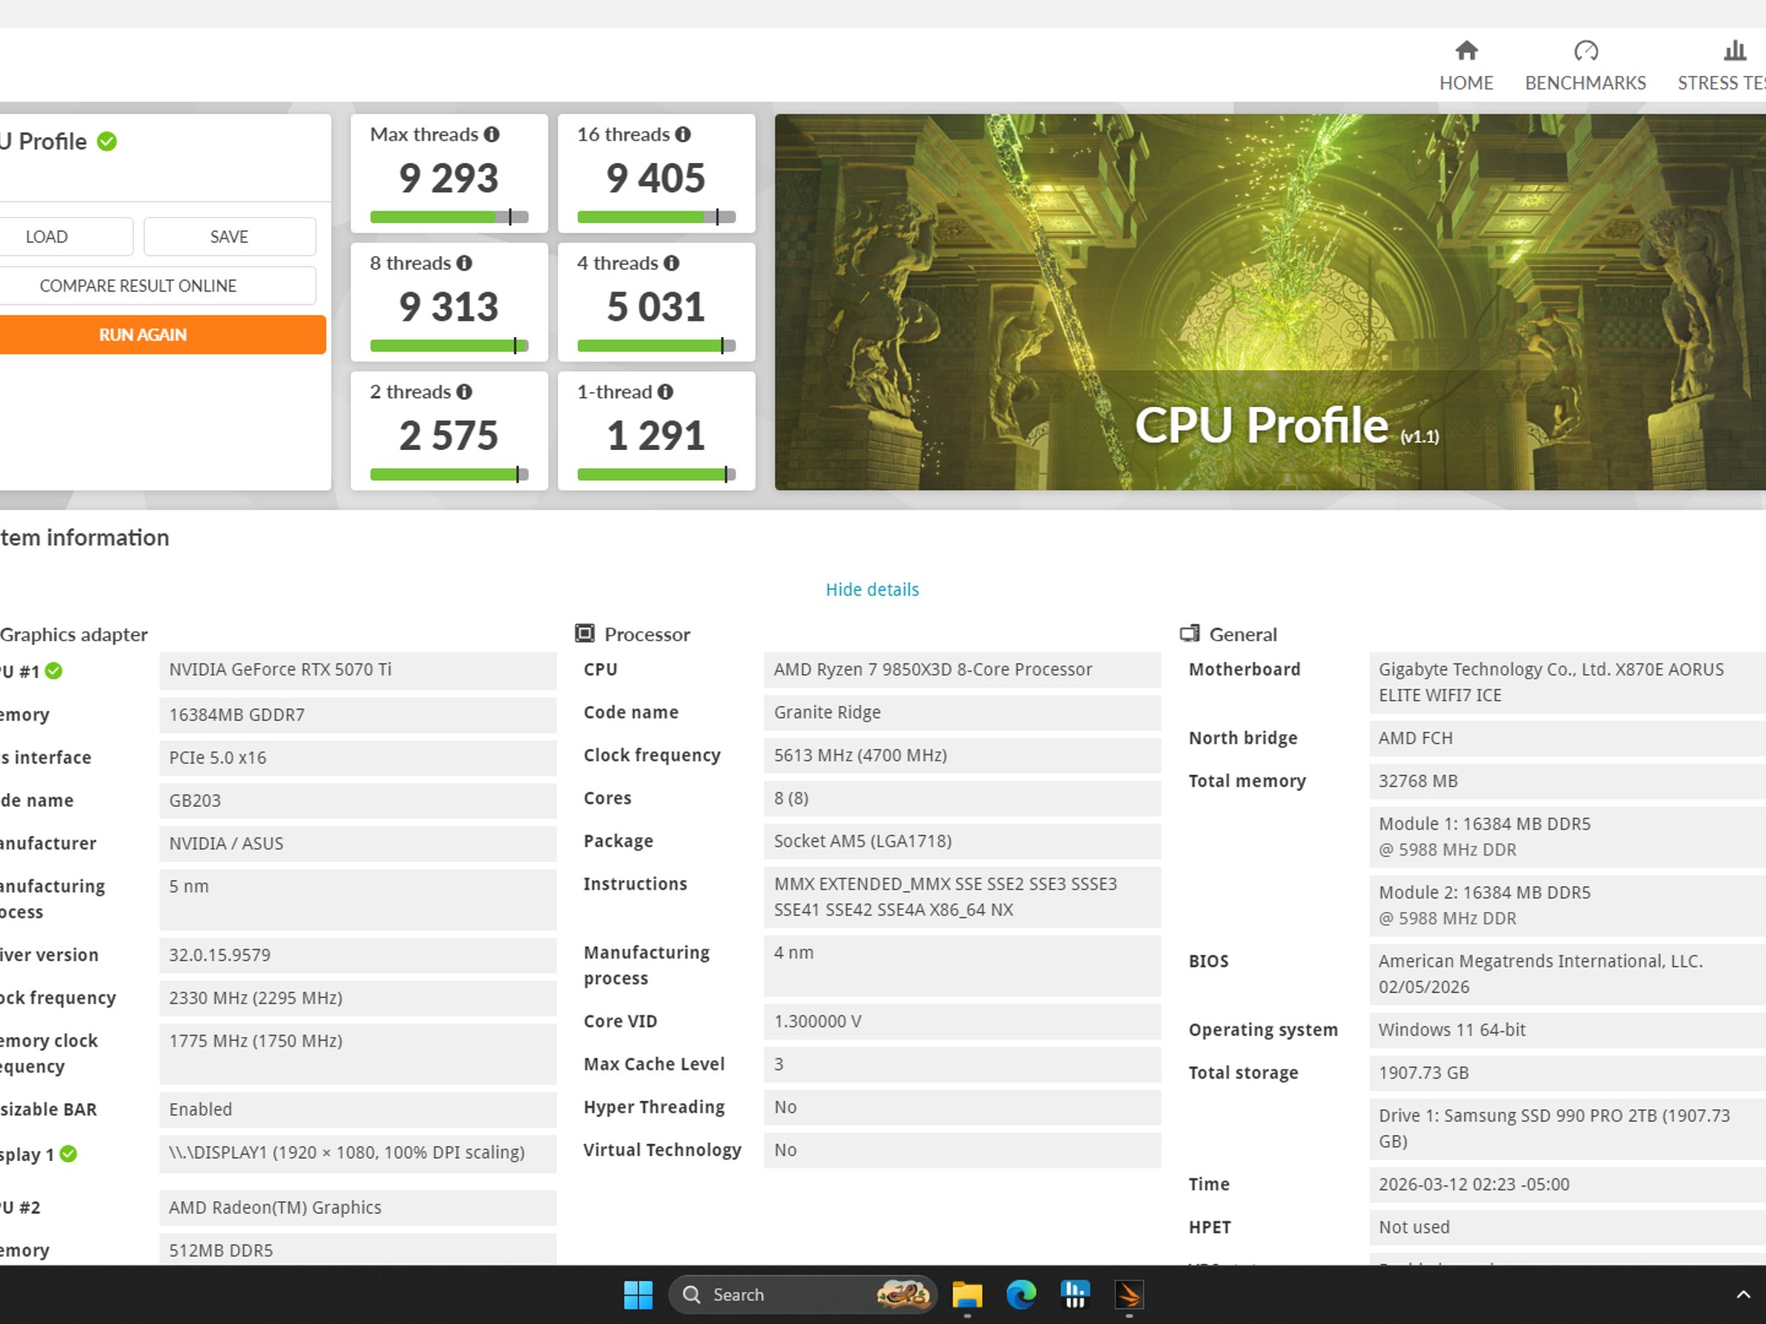Select the PCIe 5.0 x16 value
The image size is (1766, 1324).
point(358,758)
